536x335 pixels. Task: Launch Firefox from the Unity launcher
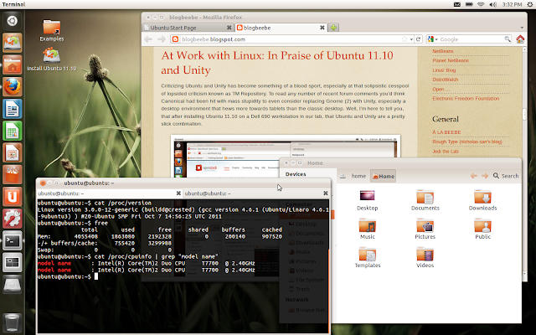click(13, 86)
